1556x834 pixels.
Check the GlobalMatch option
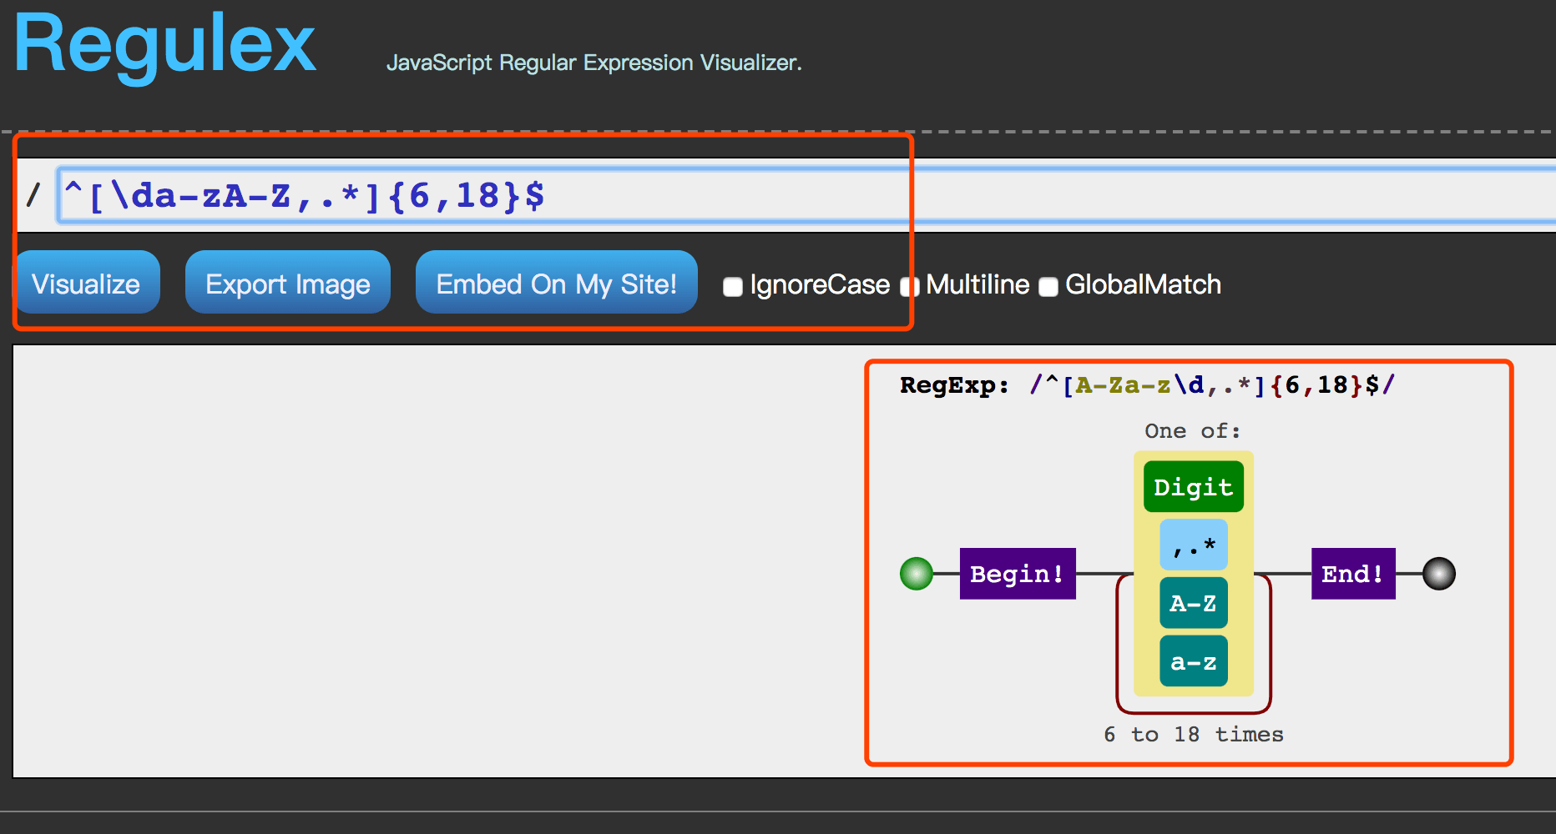pos(1048,287)
